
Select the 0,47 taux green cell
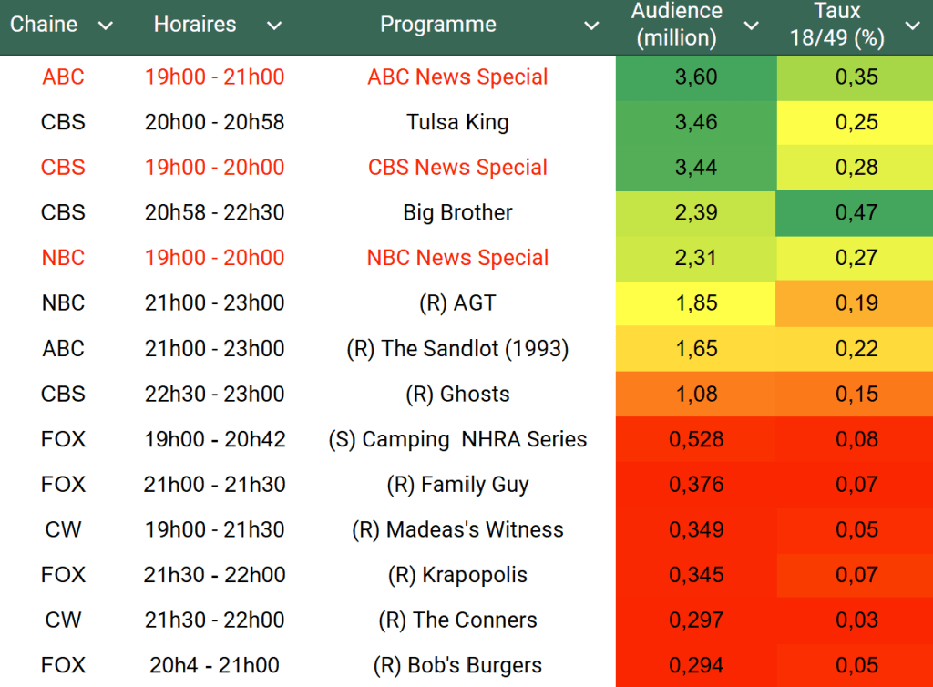coord(856,212)
